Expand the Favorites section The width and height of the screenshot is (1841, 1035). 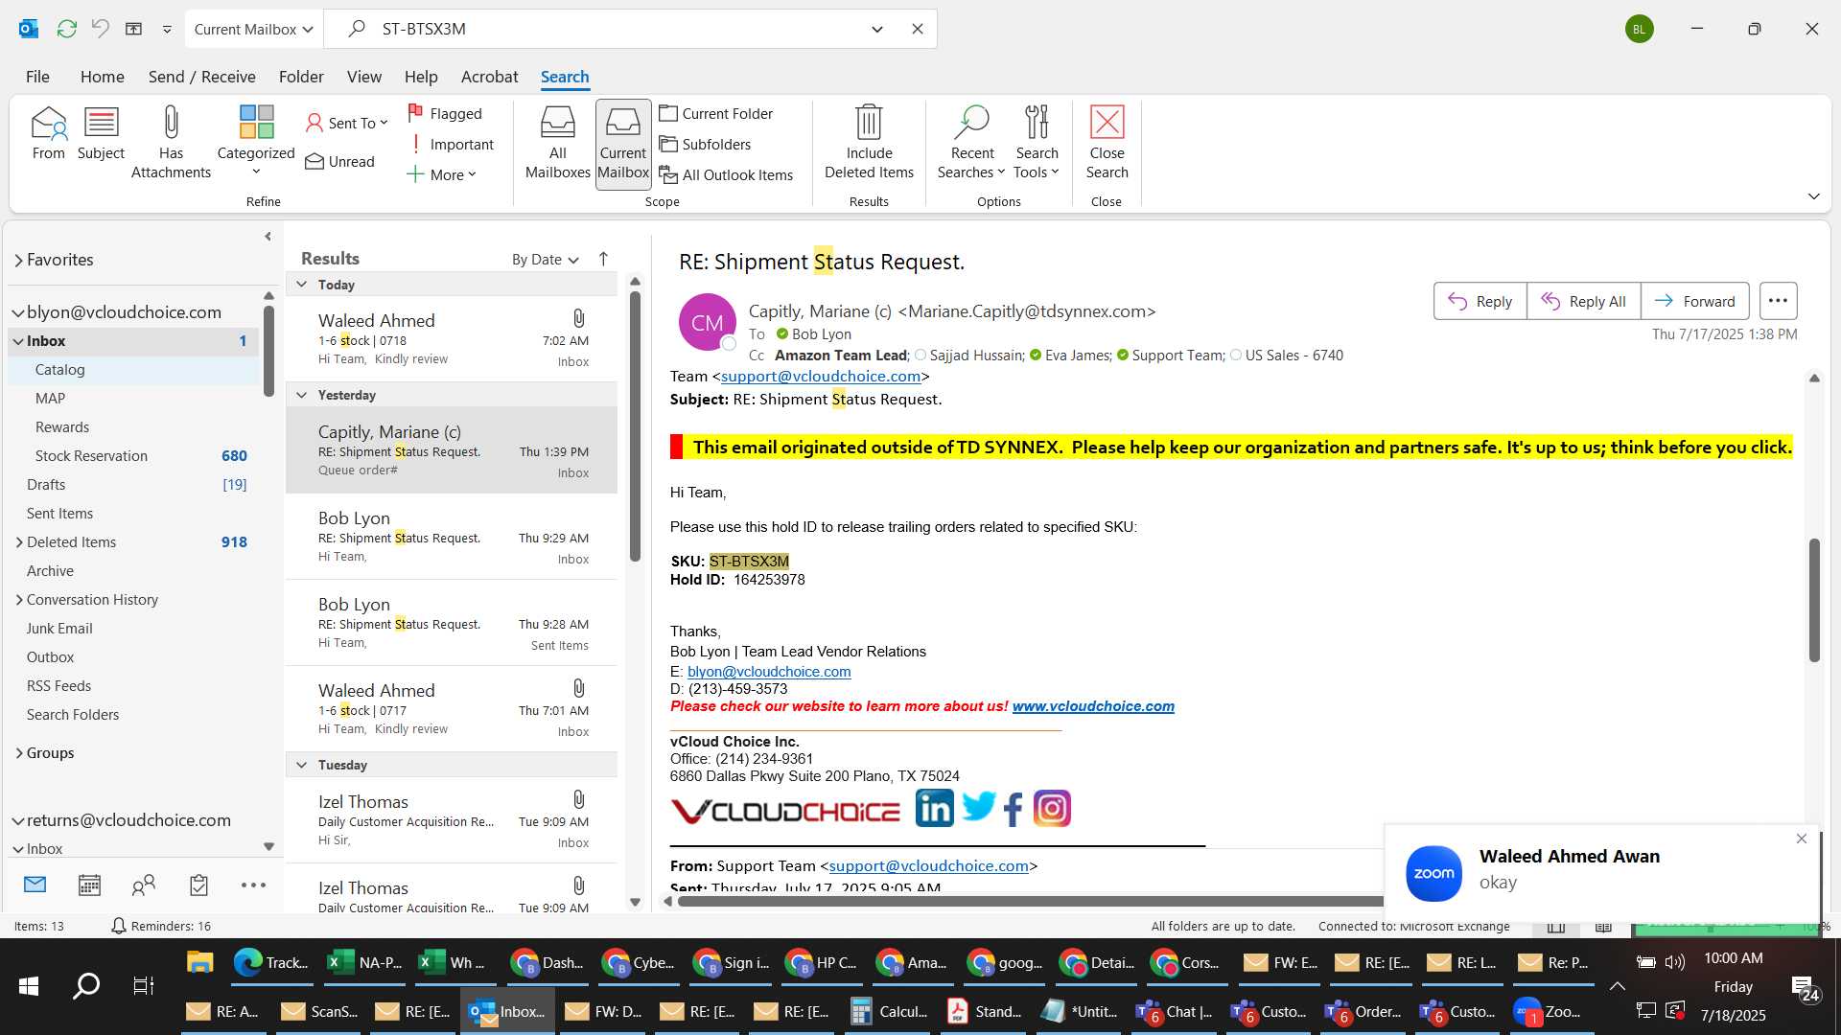click(x=18, y=261)
